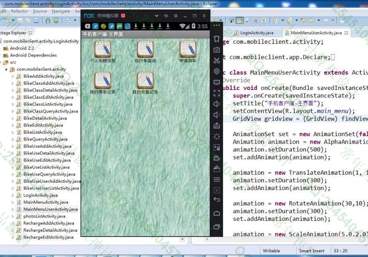
Task: Click Nox install APK icon
Action: point(217,125)
